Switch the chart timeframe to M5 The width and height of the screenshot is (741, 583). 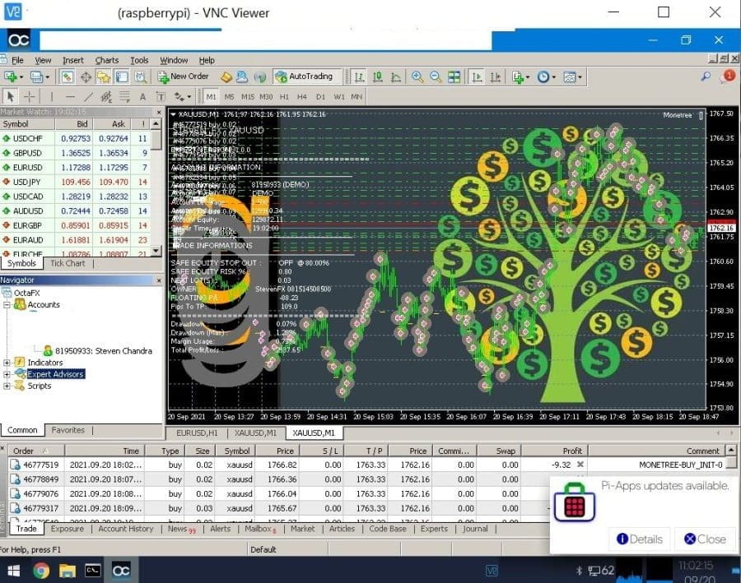click(x=231, y=96)
